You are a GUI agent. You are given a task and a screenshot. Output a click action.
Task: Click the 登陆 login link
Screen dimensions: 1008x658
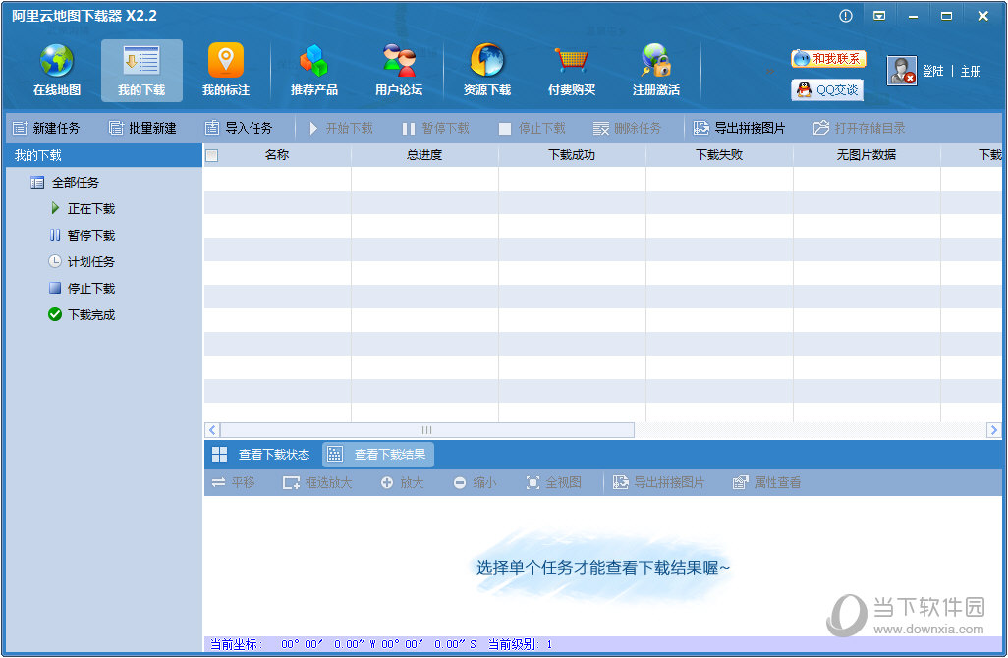tap(932, 71)
